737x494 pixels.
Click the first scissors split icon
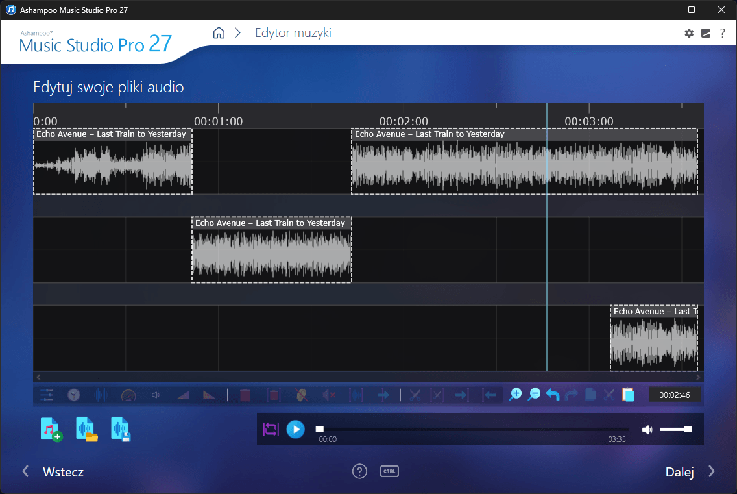click(x=415, y=395)
